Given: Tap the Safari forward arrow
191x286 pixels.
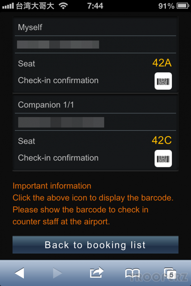Looking at the screenshot, I should coord(58,273).
